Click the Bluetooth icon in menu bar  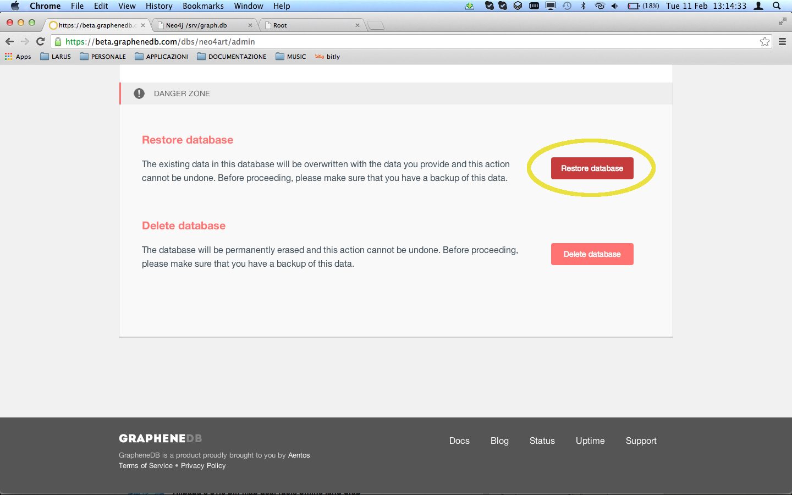(584, 6)
